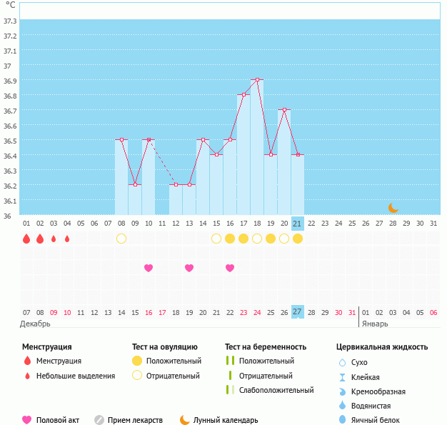Select the light spotting drop on day 04

(67, 239)
